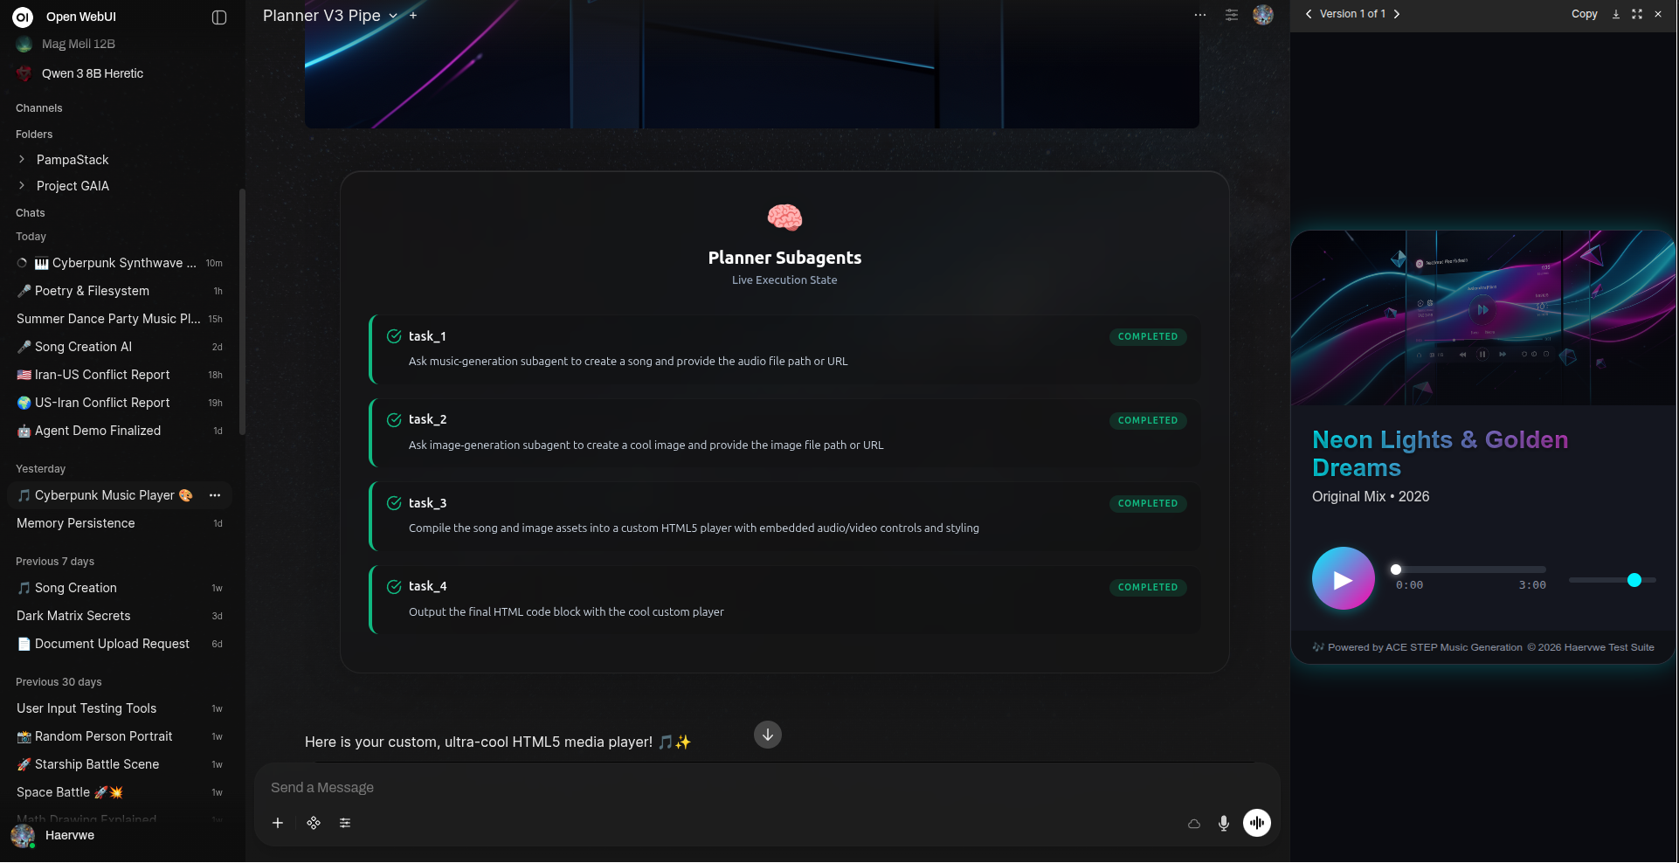Play the Neon Lights & Golden Dreams track
Image resolution: width=1679 pixels, height=863 pixels.
point(1343,578)
